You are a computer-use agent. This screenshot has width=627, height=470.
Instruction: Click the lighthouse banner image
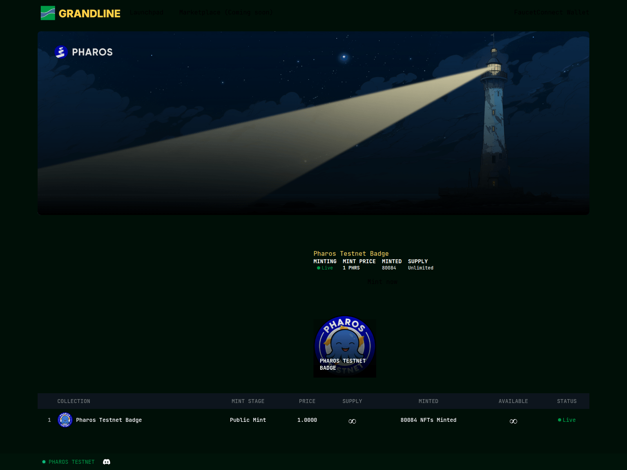[313, 123]
